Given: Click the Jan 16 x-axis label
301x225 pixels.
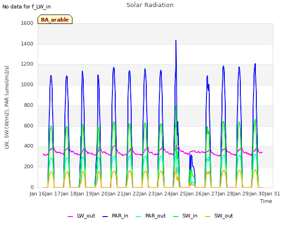Looking at the screenshot, I should (x=37, y=194).
